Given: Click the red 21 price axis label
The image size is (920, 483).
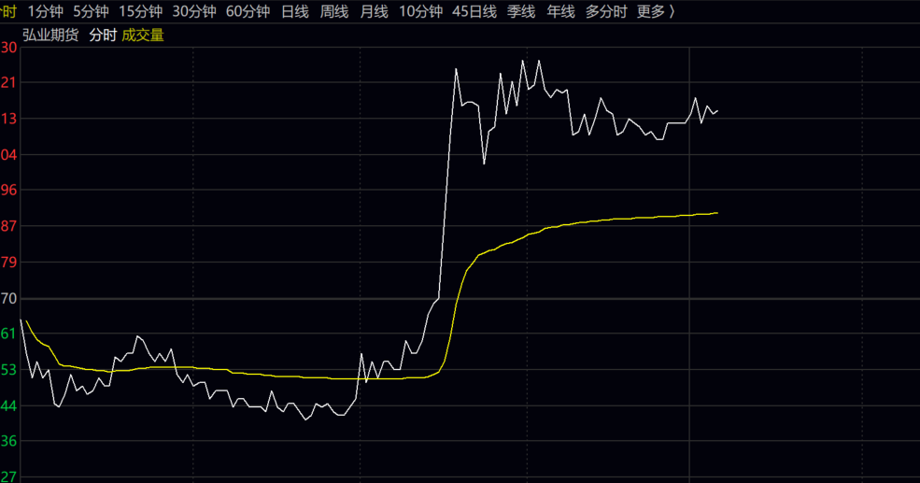Looking at the screenshot, I should (x=8, y=83).
